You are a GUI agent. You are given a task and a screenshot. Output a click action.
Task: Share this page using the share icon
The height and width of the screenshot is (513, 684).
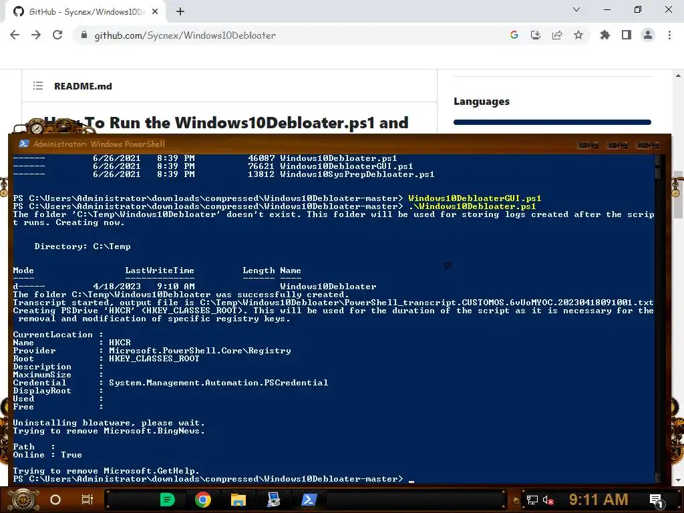coord(557,35)
